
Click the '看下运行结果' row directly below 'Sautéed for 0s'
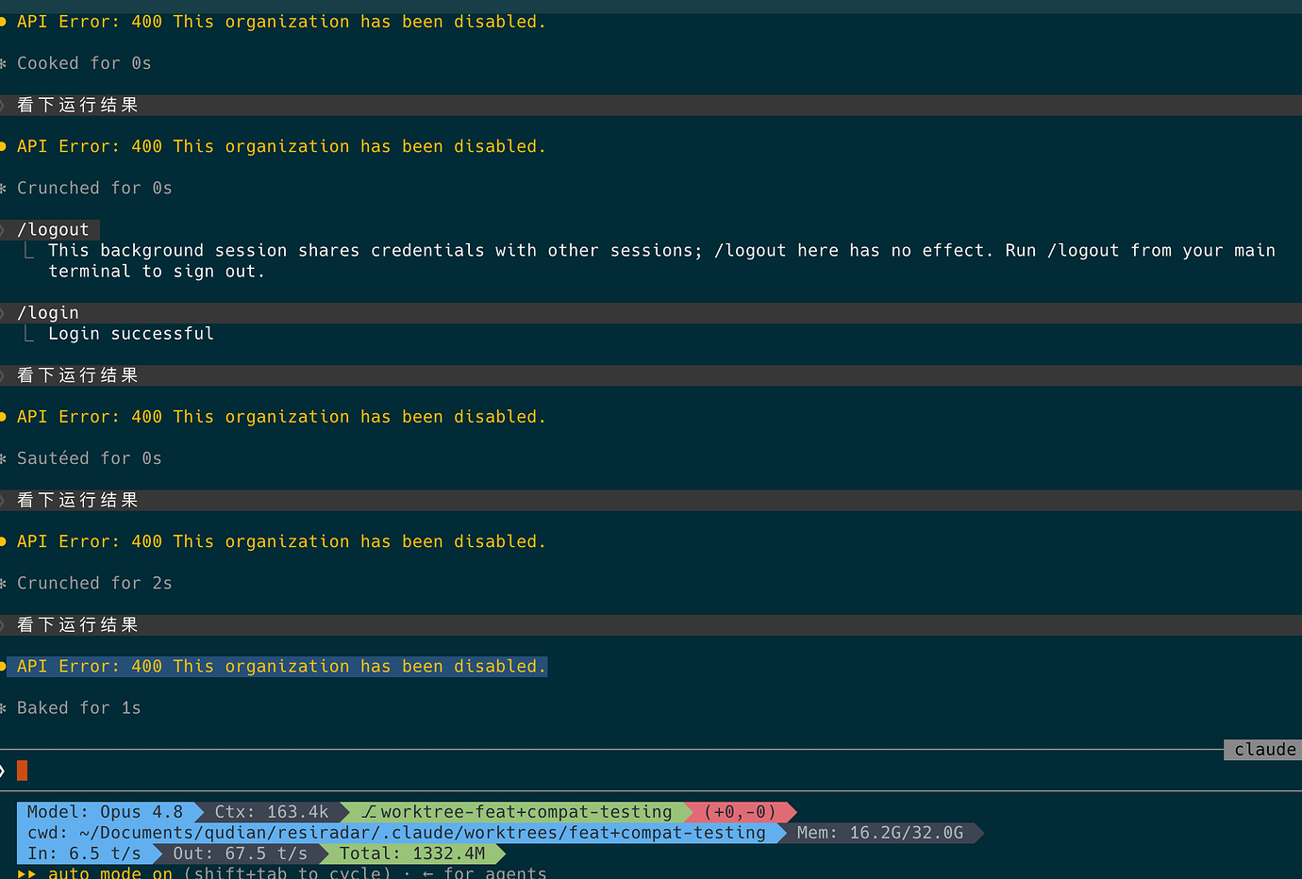pyautogui.click(x=651, y=500)
